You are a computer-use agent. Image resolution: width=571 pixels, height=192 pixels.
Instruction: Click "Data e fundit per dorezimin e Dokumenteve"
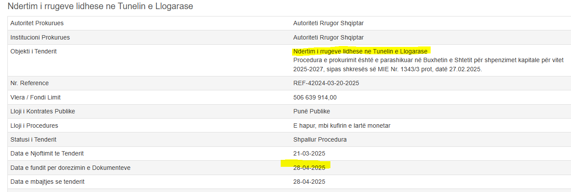point(70,168)
